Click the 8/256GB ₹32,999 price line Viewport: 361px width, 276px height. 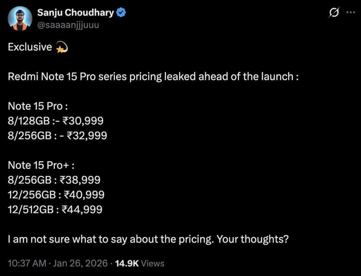point(57,136)
